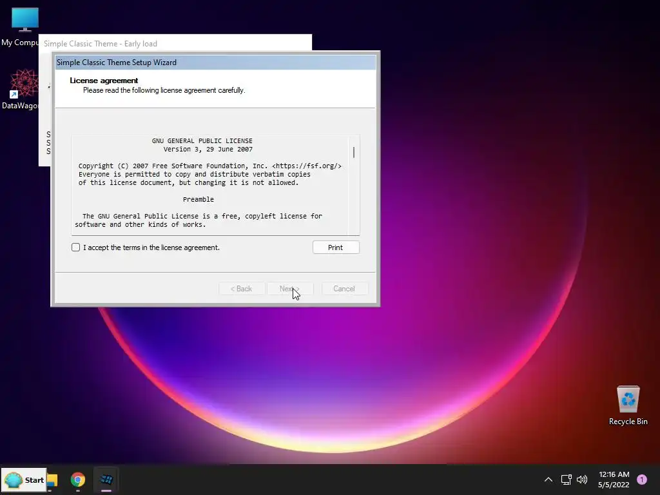Image resolution: width=660 pixels, height=495 pixels.
Task: Select the Simple Classic Theme taskbar icon
Action: [x=106, y=480]
